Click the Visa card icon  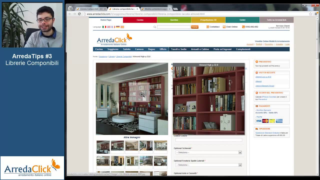tap(258, 121)
